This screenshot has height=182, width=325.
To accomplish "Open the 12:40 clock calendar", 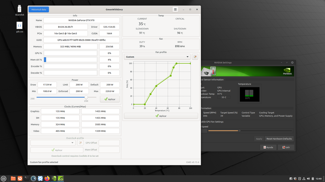I will [x=319, y=179].
